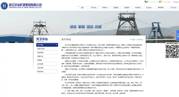Open 企业文化 in the top navigation
The image size is (179, 97).
click(149, 8)
